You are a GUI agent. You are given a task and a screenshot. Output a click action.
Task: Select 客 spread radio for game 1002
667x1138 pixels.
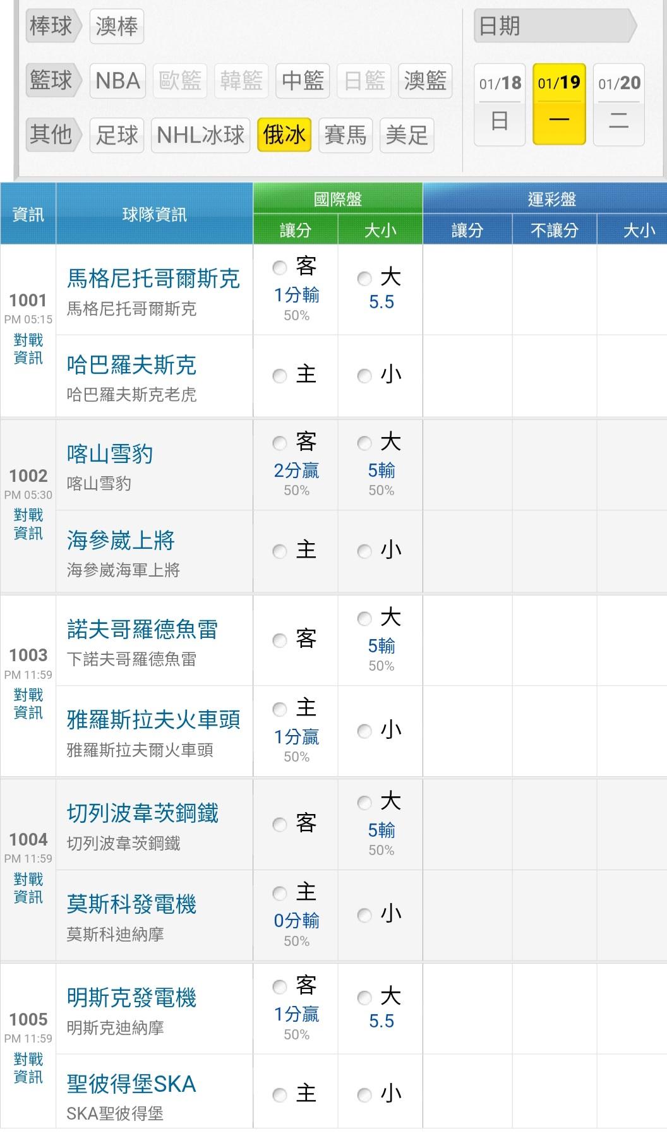coord(280,443)
